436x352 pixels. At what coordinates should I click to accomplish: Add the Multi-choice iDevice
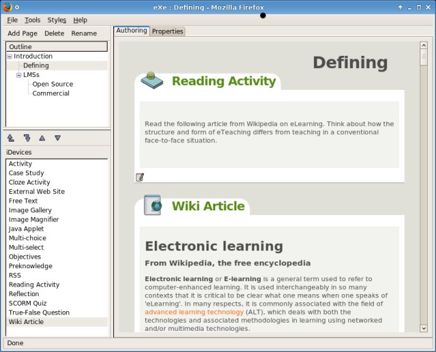point(57,238)
